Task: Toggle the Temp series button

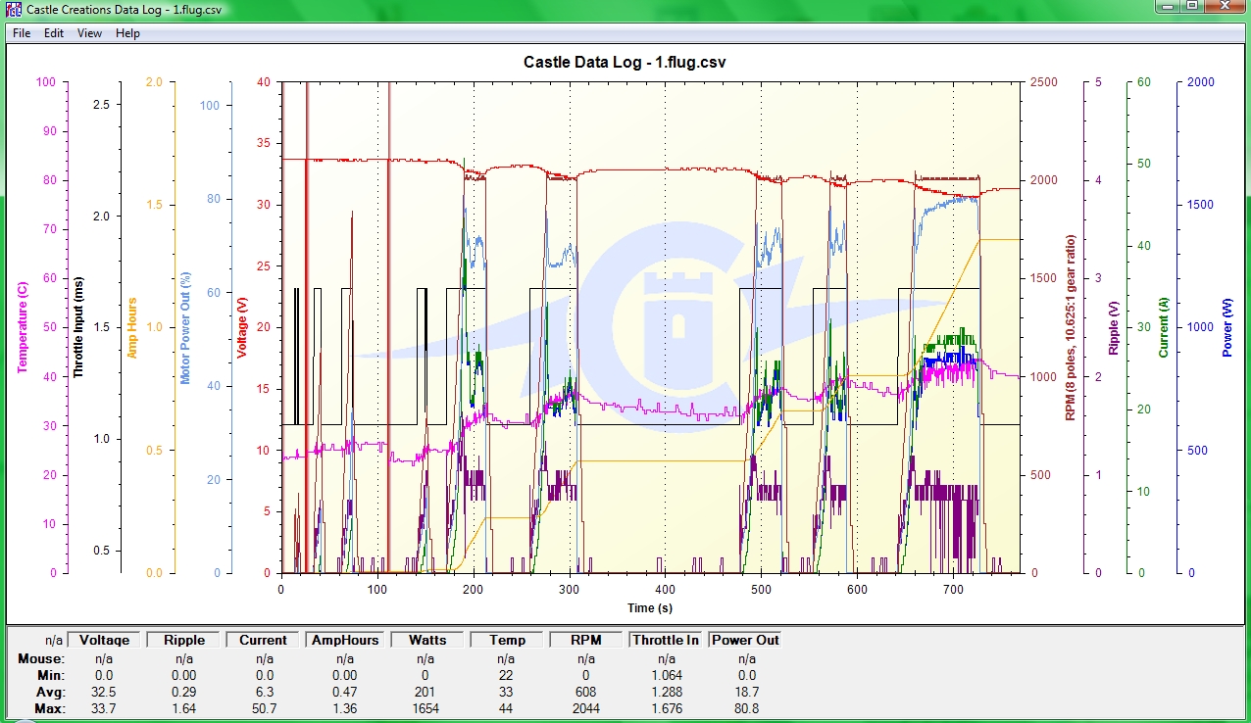Action: point(507,640)
